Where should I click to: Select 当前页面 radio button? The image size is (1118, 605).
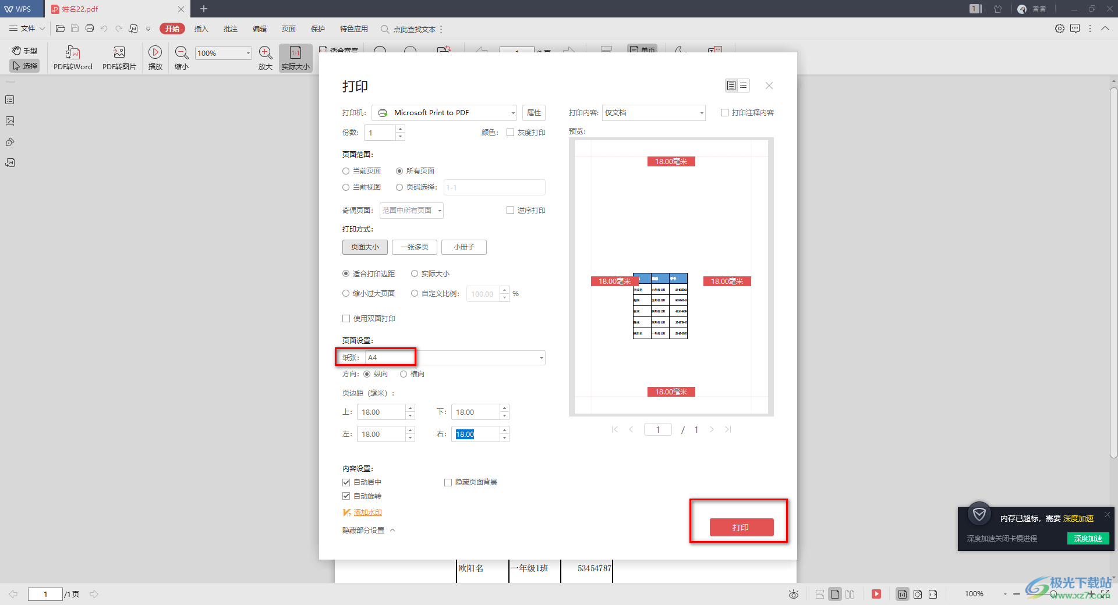tap(346, 171)
